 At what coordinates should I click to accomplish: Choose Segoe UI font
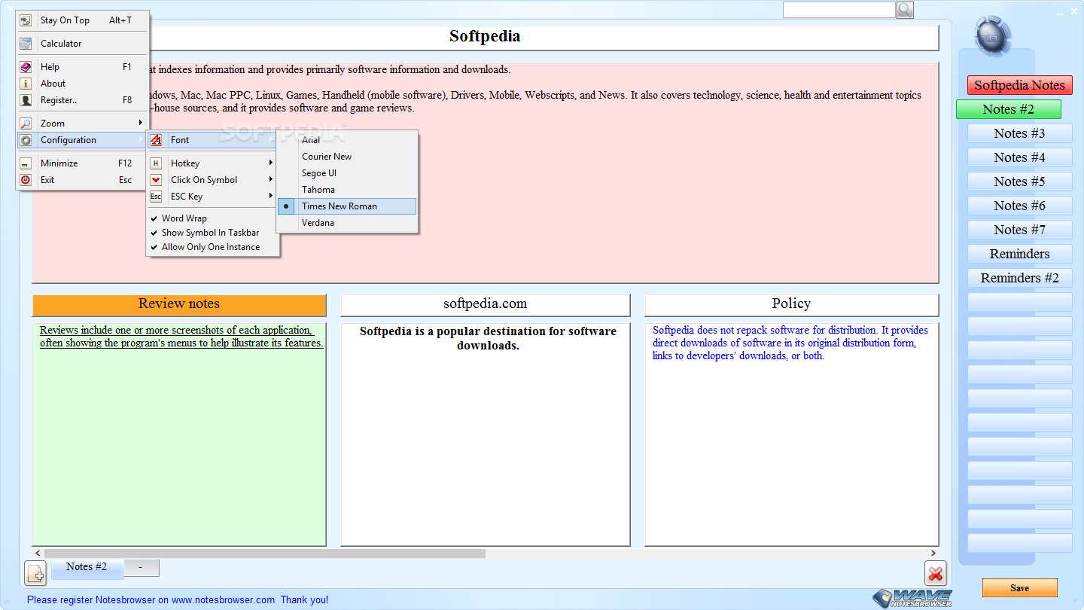click(x=347, y=173)
